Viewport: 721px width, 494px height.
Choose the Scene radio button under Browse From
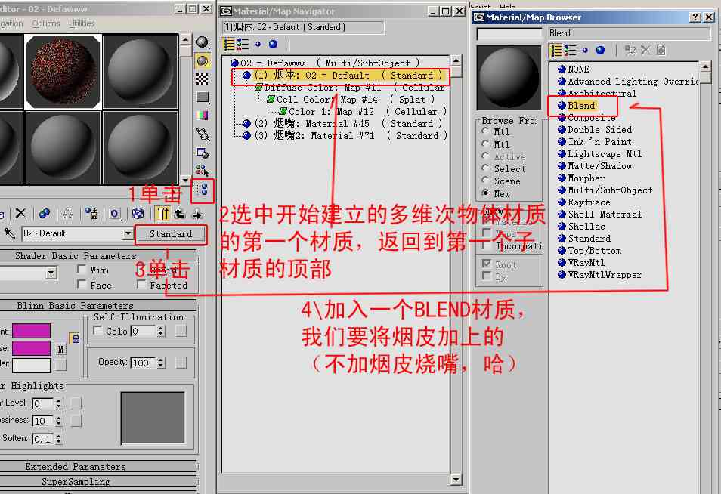(485, 180)
